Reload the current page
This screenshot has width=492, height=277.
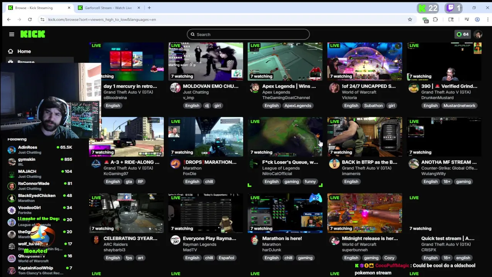coord(30,19)
